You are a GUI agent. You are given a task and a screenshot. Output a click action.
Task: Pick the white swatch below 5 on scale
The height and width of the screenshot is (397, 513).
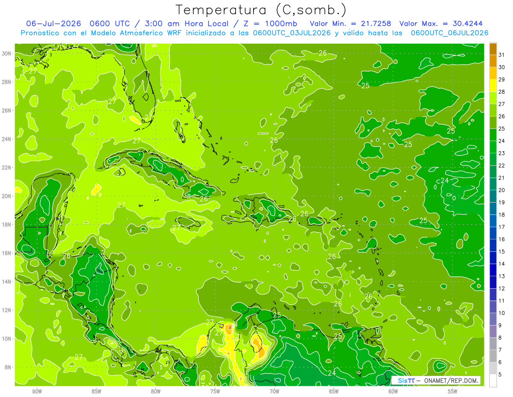point(493,380)
